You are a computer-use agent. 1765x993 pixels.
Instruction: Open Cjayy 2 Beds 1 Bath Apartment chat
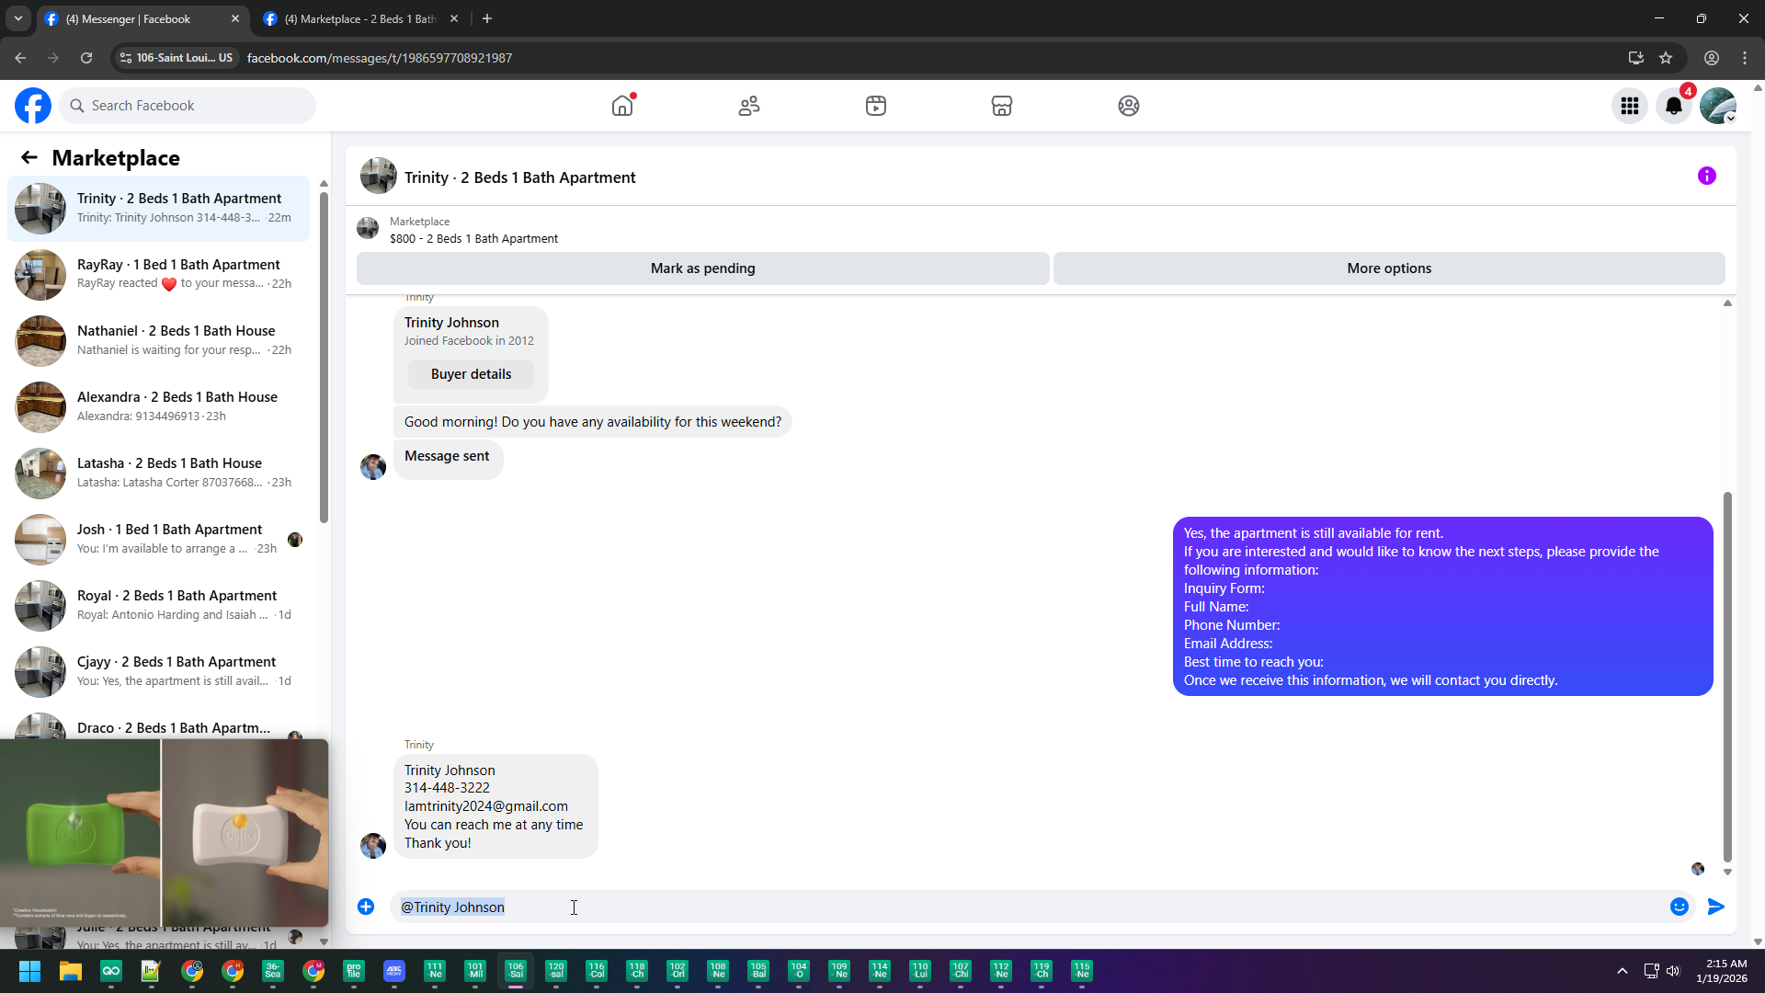click(158, 671)
